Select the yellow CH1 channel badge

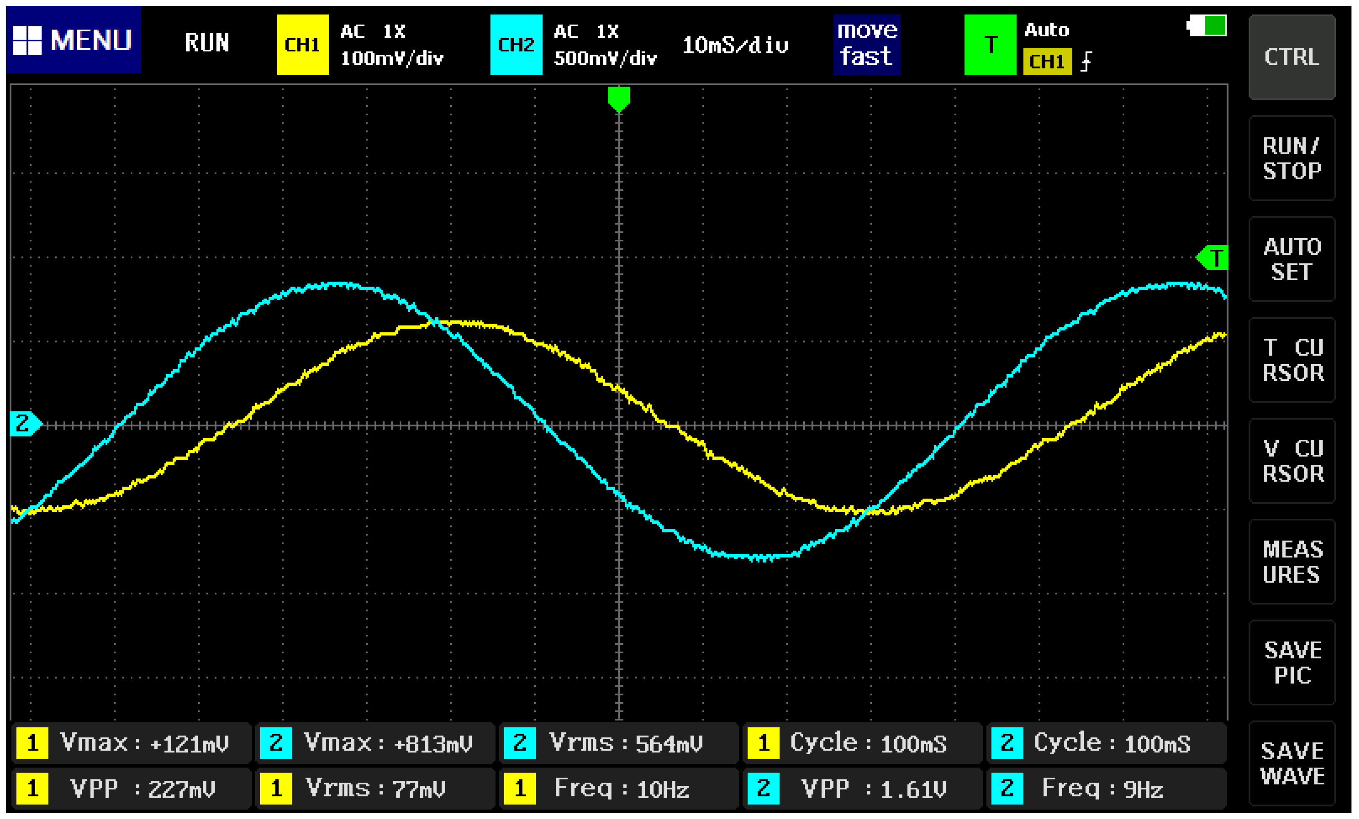click(x=302, y=45)
